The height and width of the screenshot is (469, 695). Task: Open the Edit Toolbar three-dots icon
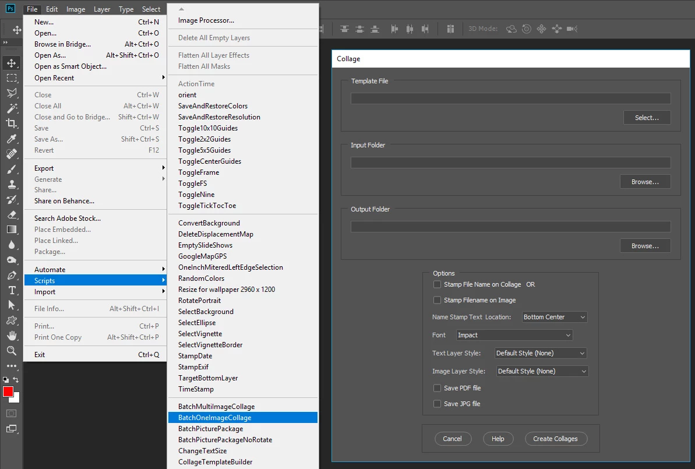tap(12, 366)
